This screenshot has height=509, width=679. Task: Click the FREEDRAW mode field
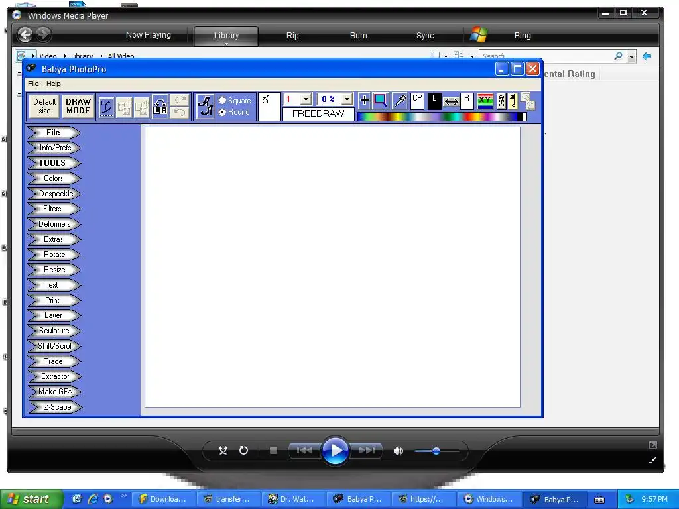[318, 114]
